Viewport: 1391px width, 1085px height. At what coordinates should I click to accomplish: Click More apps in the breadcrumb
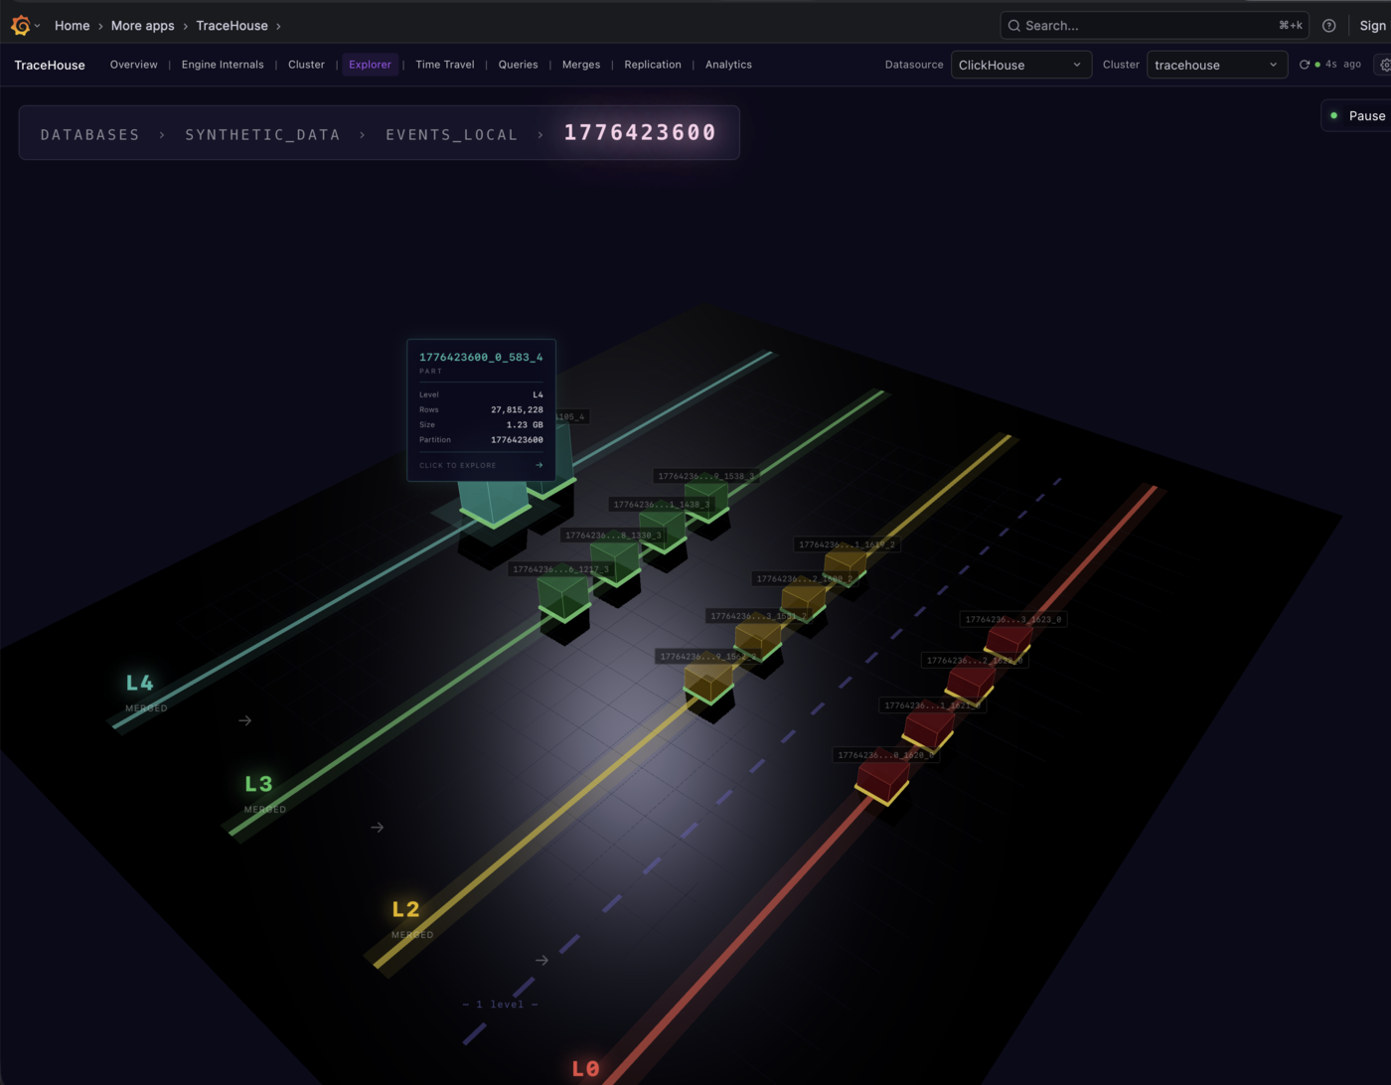tap(142, 26)
